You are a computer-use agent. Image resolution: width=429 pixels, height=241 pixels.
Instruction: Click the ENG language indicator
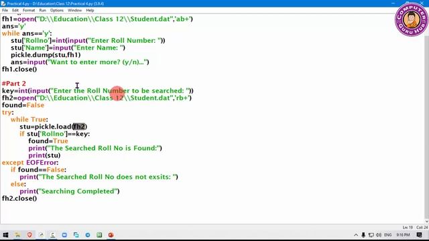pos(387,235)
